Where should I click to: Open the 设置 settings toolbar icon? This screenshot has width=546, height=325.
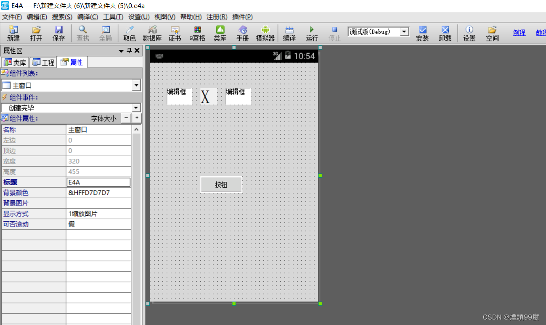click(469, 34)
